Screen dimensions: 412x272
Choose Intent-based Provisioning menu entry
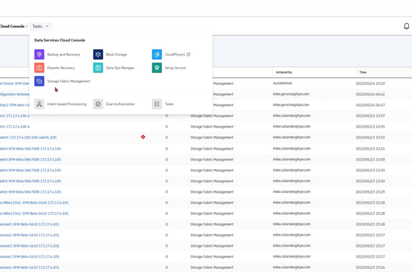(x=67, y=104)
